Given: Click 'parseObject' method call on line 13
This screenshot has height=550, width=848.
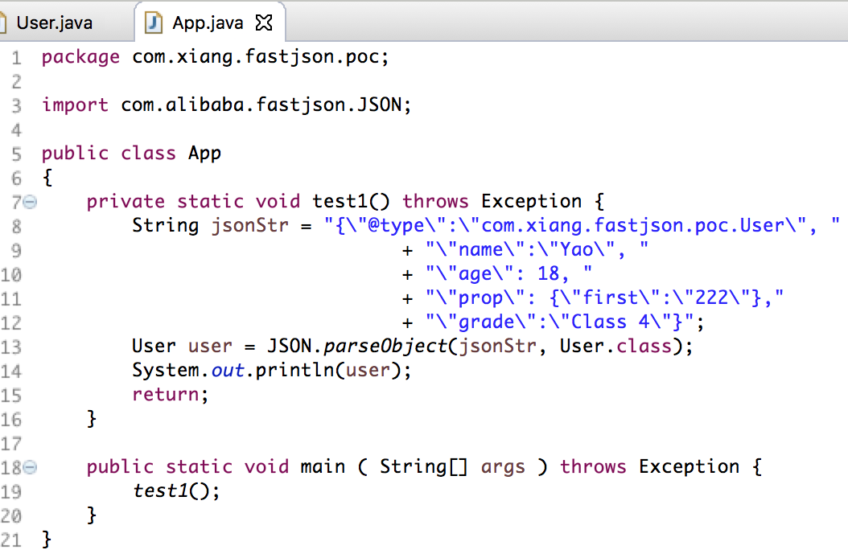Looking at the screenshot, I should coord(385,347).
